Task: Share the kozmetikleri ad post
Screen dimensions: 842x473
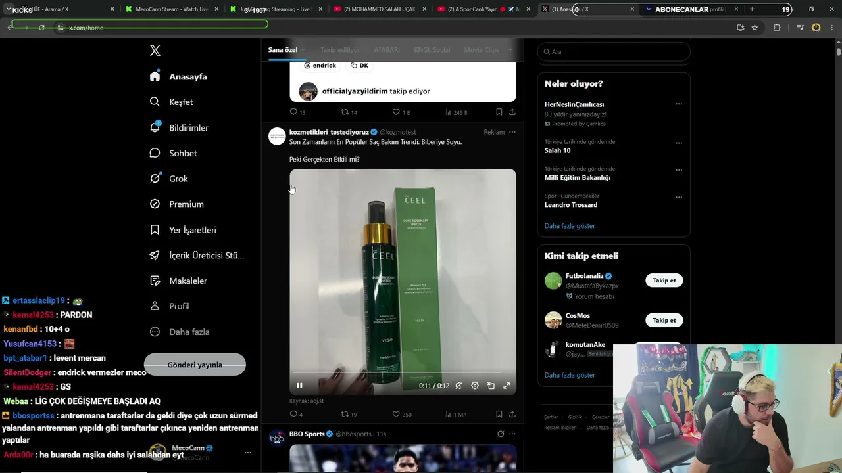Action: coord(512,415)
